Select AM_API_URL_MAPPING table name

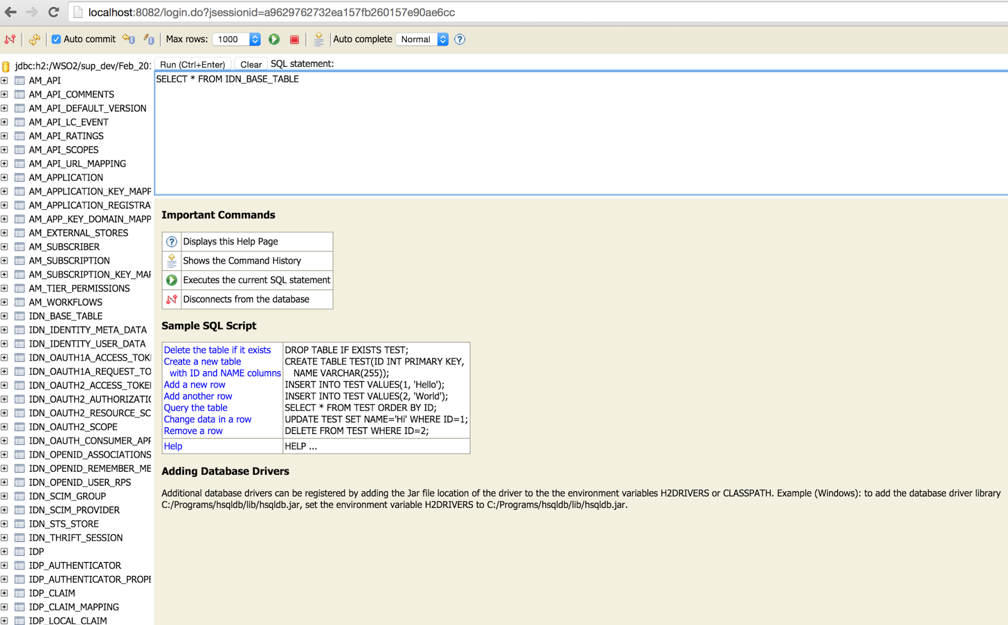77,164
